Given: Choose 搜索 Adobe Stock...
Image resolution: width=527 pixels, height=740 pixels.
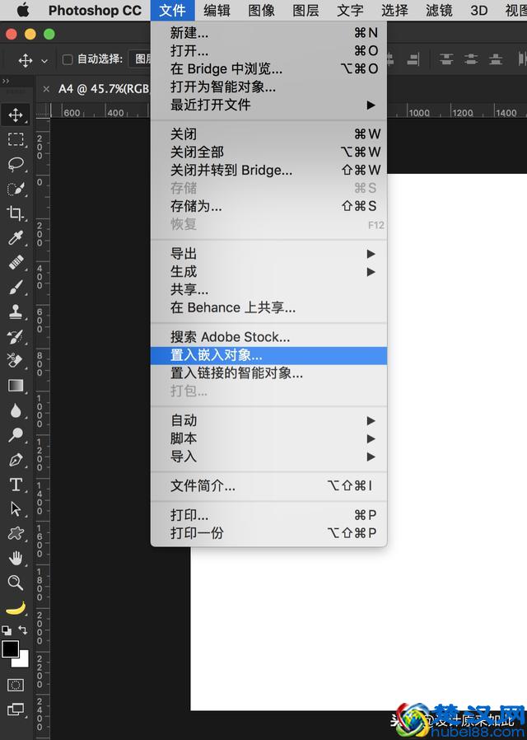Looking at the screenshot, I should pyautogui.click(x=268, y=337).
